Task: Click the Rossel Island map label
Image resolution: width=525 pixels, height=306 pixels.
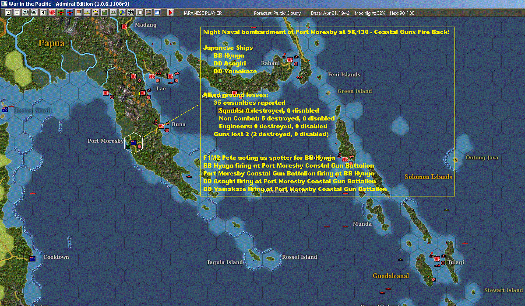Action: pos(299,257)
